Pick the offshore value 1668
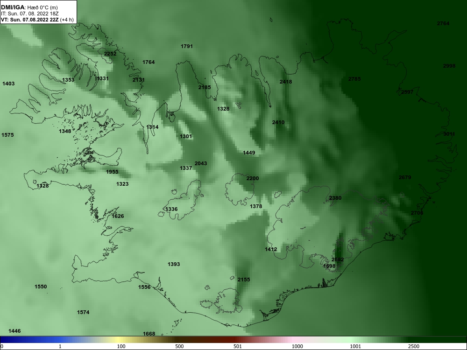 tap(149, 334)
